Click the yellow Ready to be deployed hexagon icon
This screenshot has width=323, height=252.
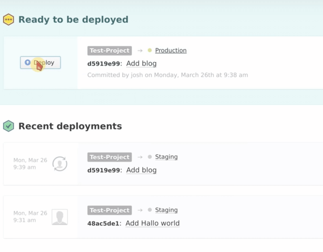coord(8,20)
